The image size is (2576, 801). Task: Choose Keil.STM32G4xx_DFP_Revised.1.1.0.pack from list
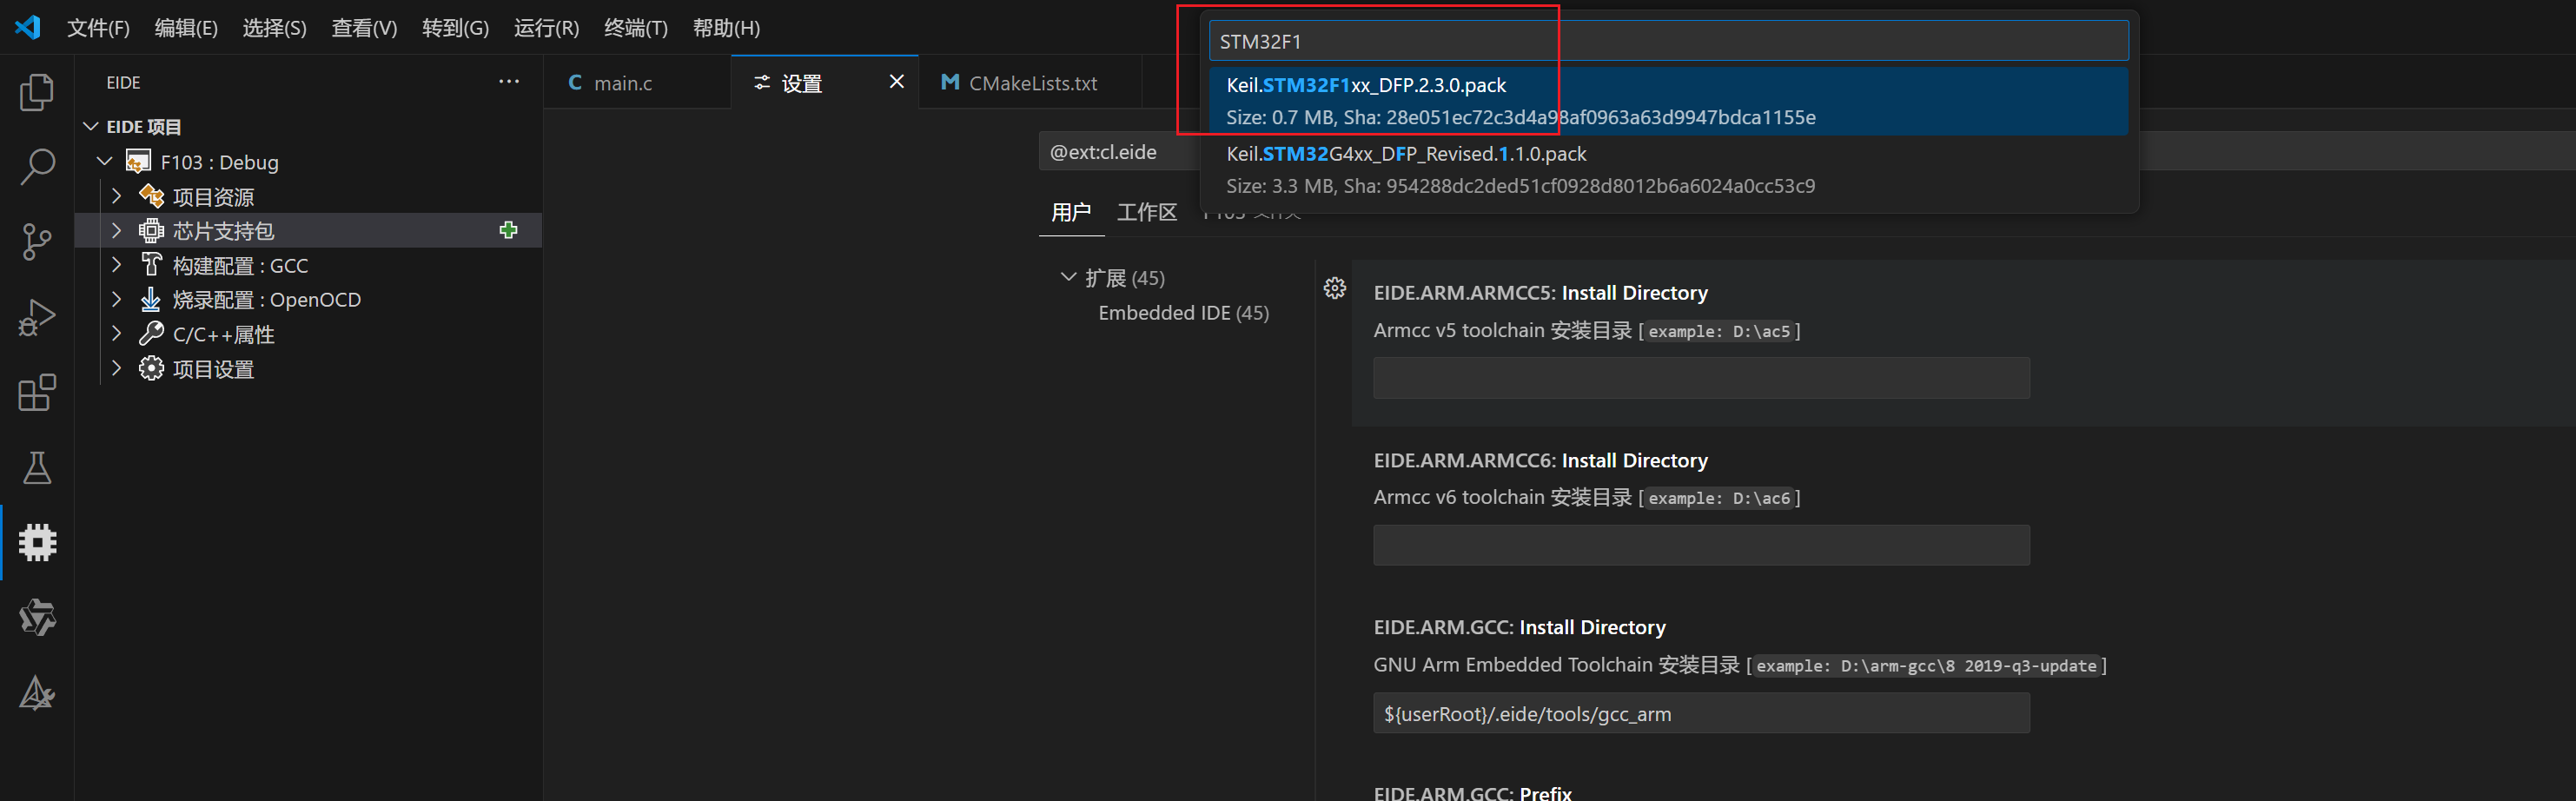click(1668, 169)
